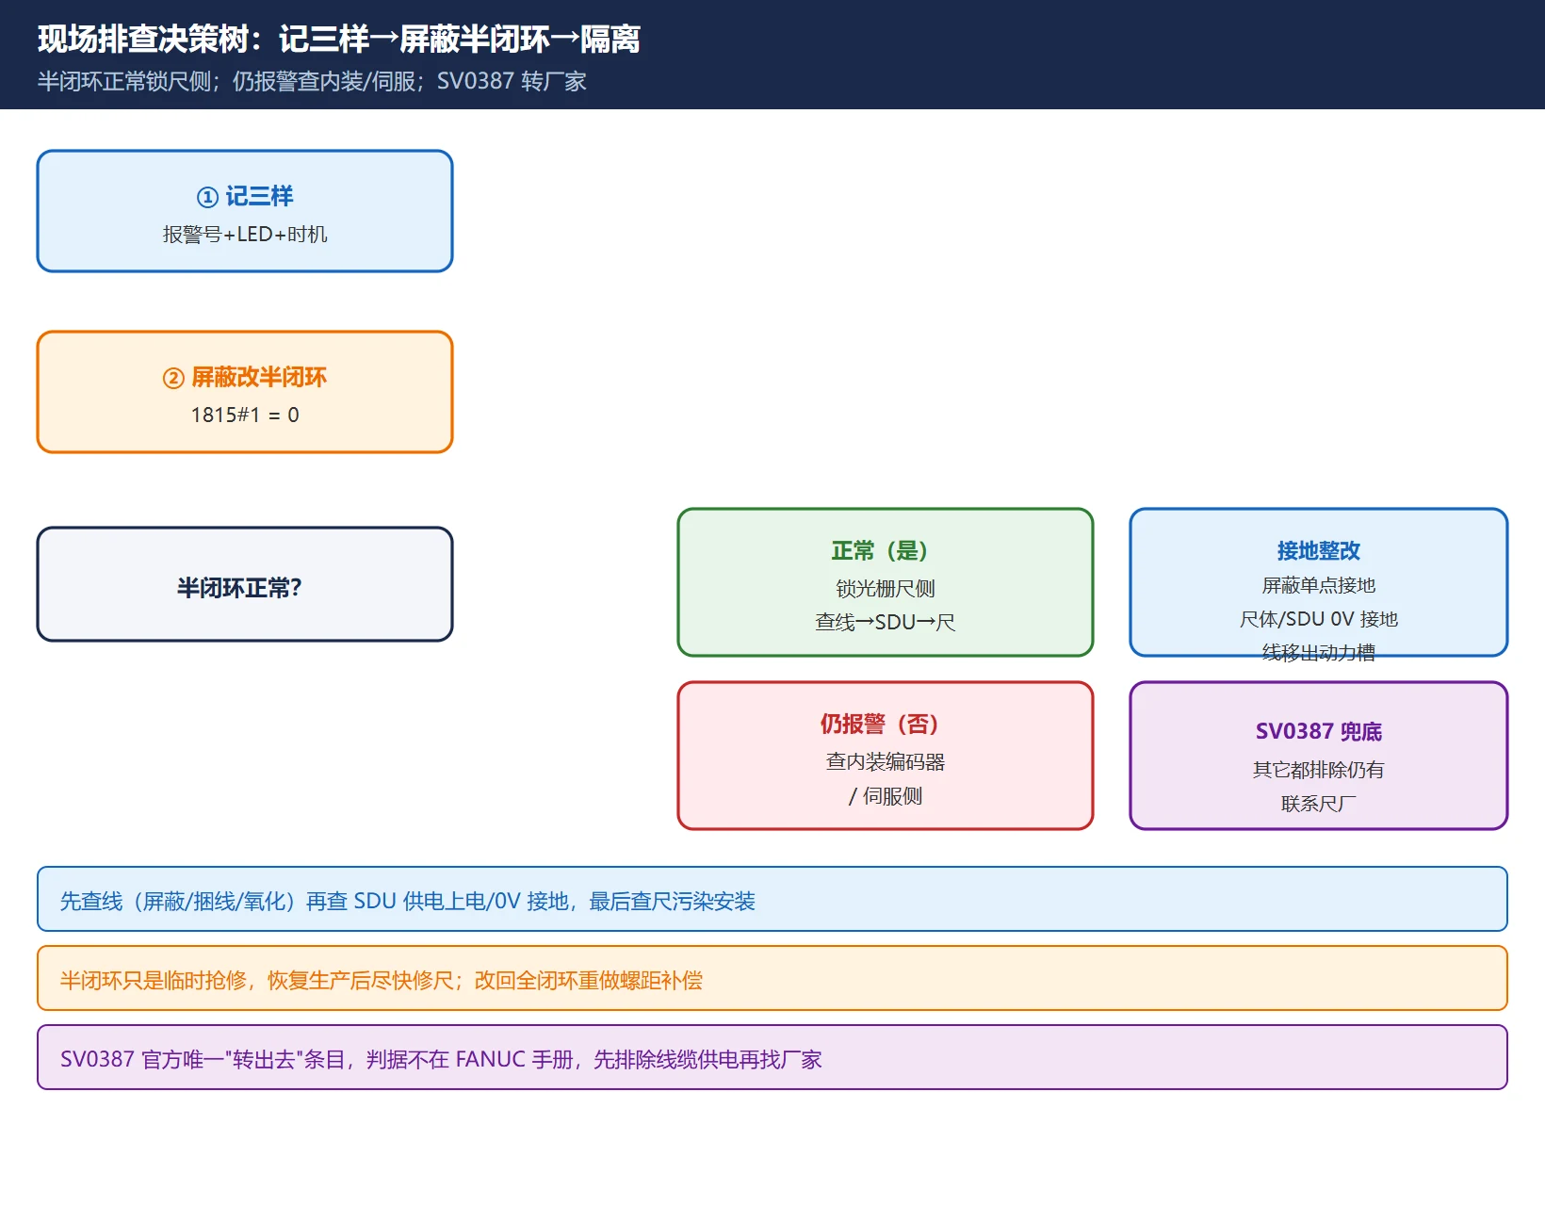
Task: Click the line "查内装编码器"
Action: [886, 762]
